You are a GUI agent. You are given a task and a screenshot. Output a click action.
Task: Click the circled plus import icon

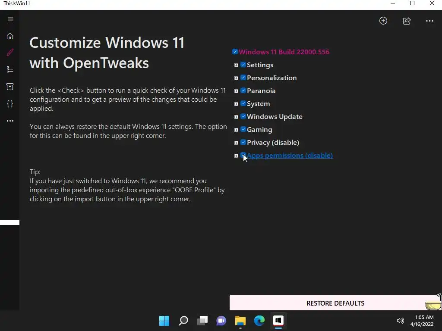[383, 21]
